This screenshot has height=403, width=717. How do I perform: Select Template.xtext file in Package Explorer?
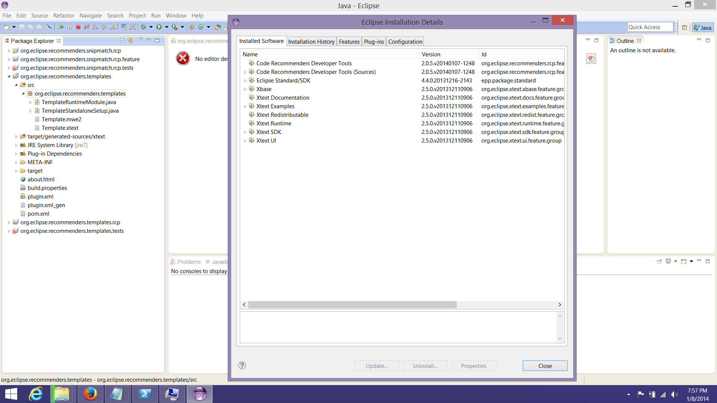60,128
